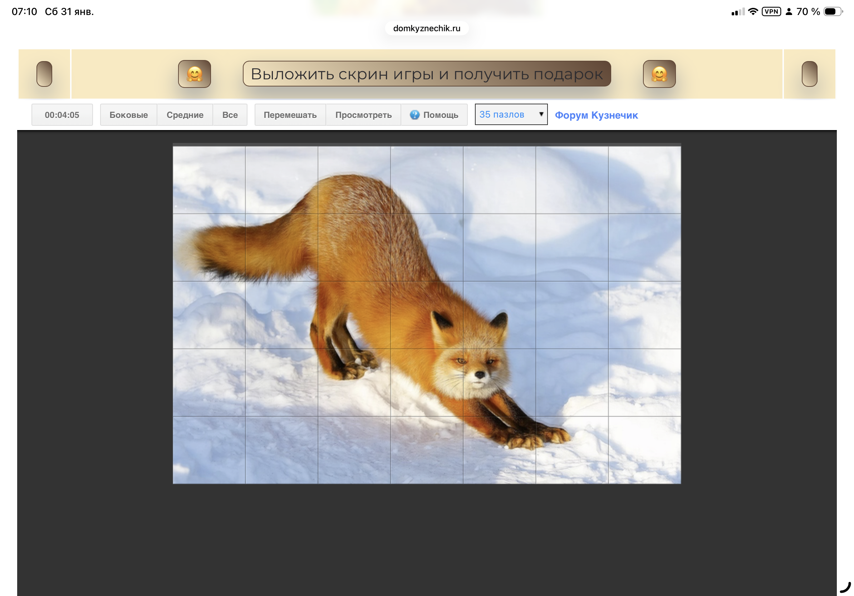Preview the image with Просмотреть
The height and width of the screenshot is (596, 854).
pos(363,115)
